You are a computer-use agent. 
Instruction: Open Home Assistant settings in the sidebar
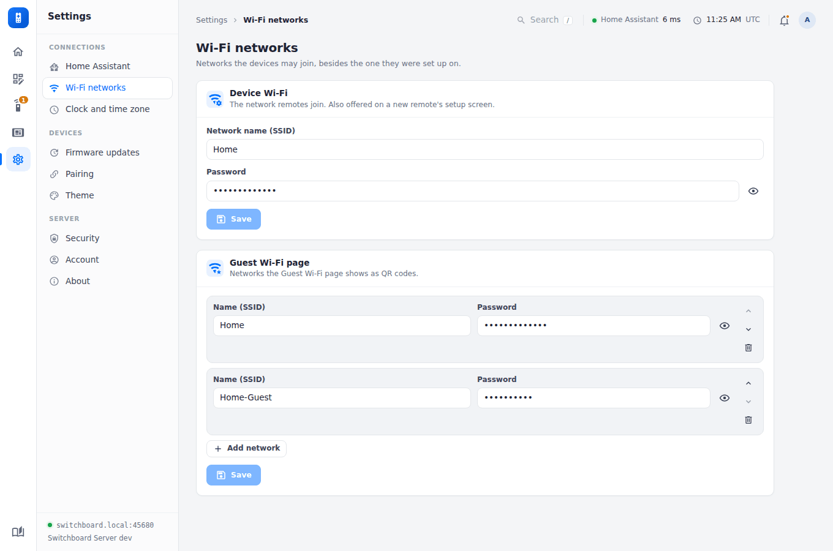(107, 67)
